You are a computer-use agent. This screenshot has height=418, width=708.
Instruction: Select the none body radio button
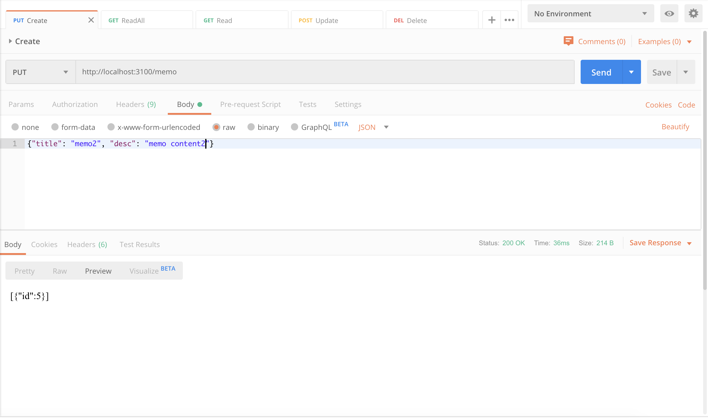pos(15,127)
